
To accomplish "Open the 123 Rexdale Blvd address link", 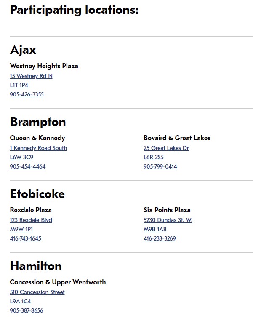I will (31, 220).
